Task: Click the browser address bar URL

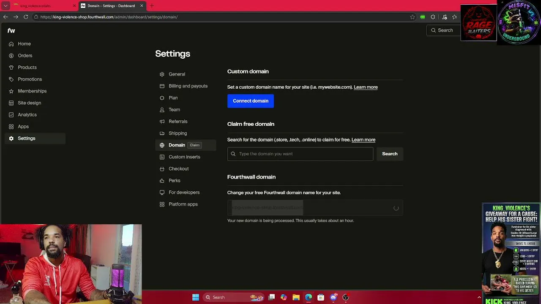Action: [109, 17]
